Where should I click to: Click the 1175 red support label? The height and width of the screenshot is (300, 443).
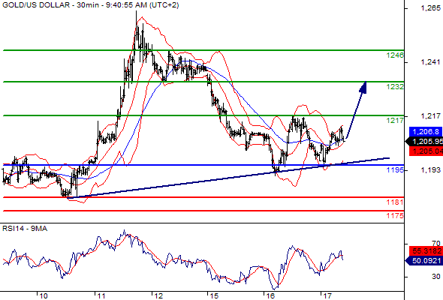click(395, 215)
